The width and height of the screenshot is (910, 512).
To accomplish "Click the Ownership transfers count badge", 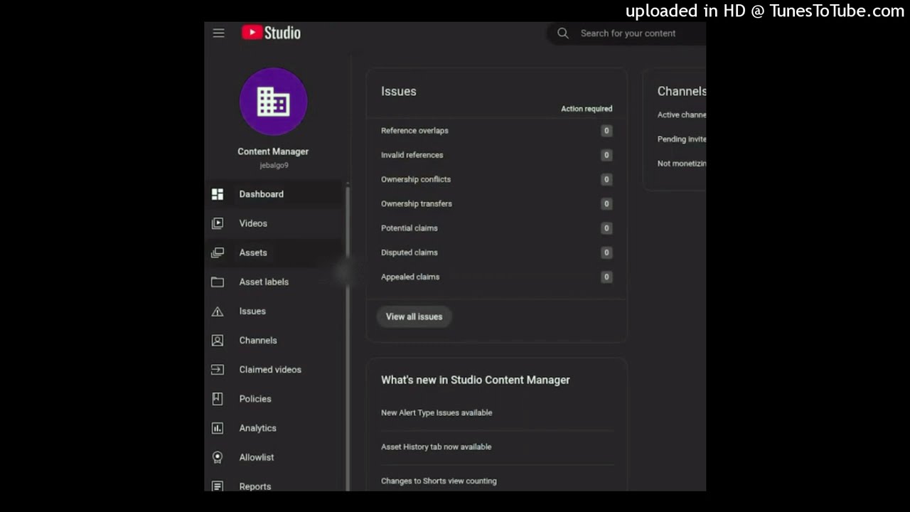I will point(606,203).
